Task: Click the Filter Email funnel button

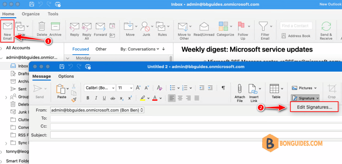Action: coord(265,31)
